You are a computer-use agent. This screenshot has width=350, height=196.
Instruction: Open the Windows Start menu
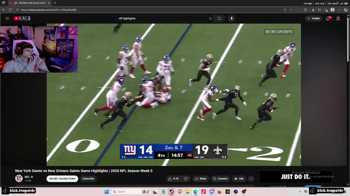107,192
